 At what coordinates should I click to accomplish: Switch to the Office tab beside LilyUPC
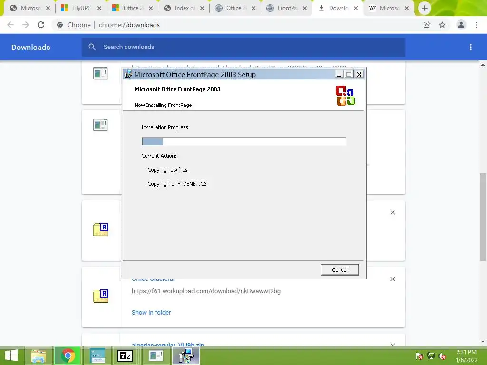click(133, 8)
